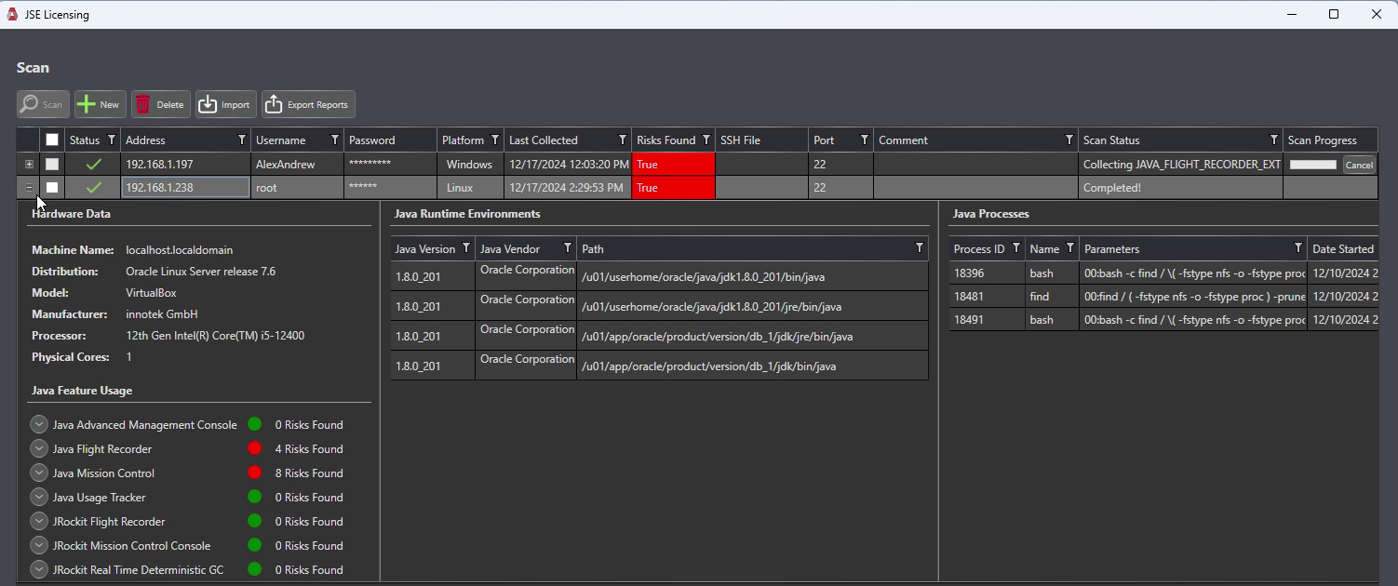Screen dimensions: 1398x586
Task: Edit the 192.168.1.238 address field
Action: 186,188
